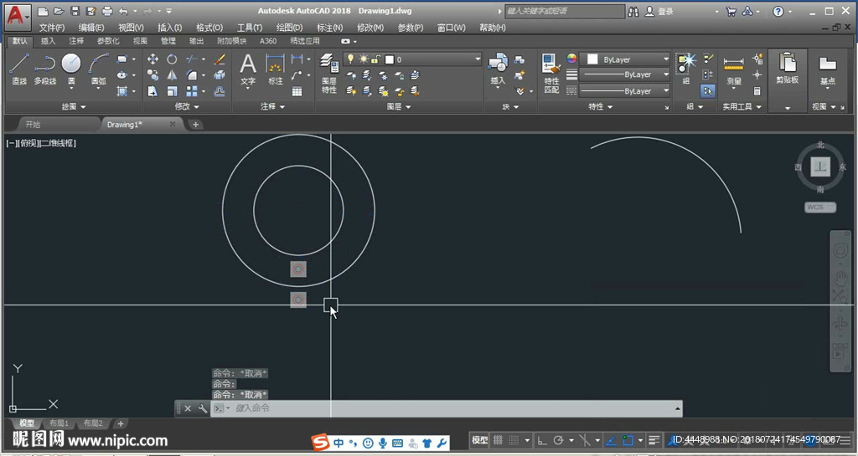The width and height of the screenshot is (858, 456).
Task: Open Layer Properties (图层特性) manager
Action: coord(328,73)
